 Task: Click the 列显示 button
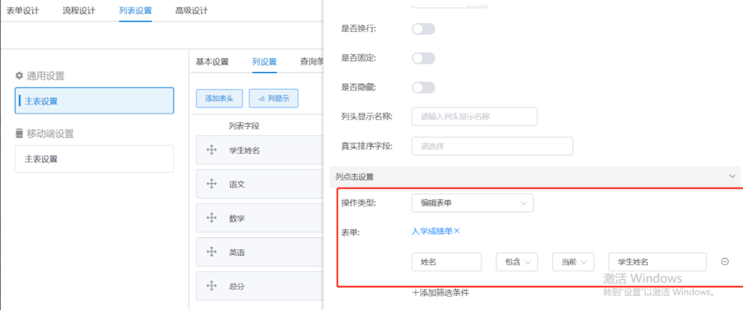coord(273,98)
